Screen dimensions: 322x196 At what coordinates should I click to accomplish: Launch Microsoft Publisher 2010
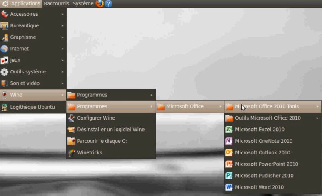point(273,176)
